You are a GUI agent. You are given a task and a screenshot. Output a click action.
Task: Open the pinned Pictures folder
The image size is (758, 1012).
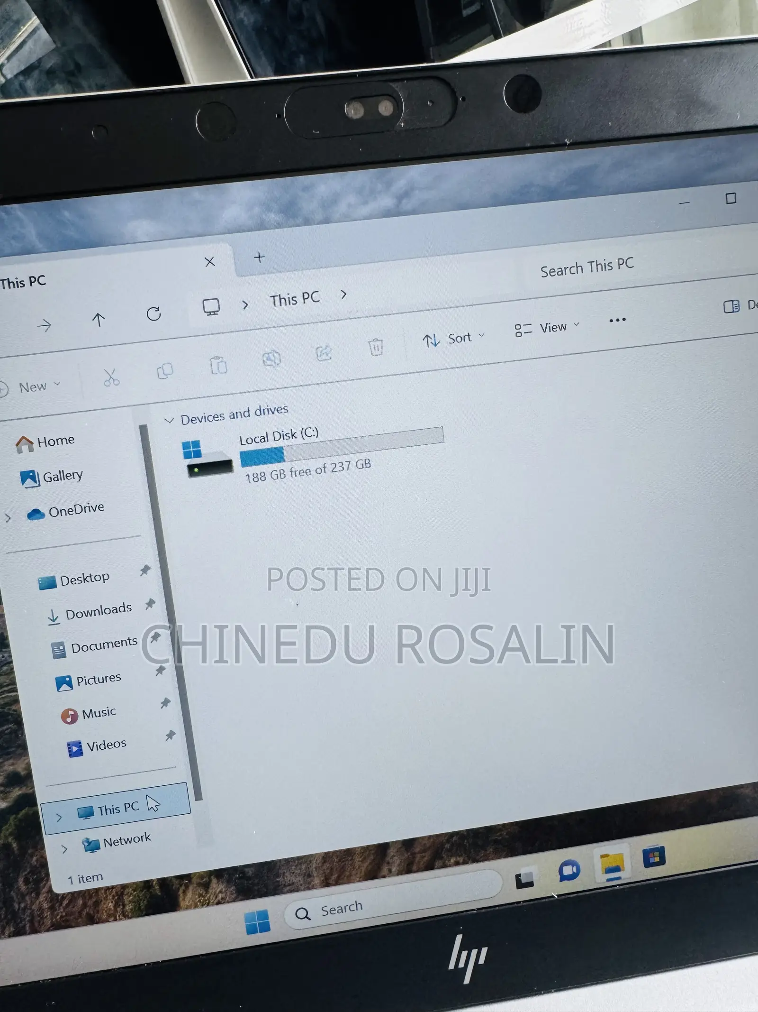[x=89, y=681]
